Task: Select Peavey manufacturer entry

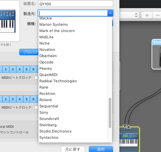Action: pyautogui.click(x=73, y=68)
